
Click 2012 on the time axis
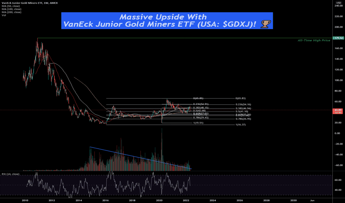tap(52, 200)
